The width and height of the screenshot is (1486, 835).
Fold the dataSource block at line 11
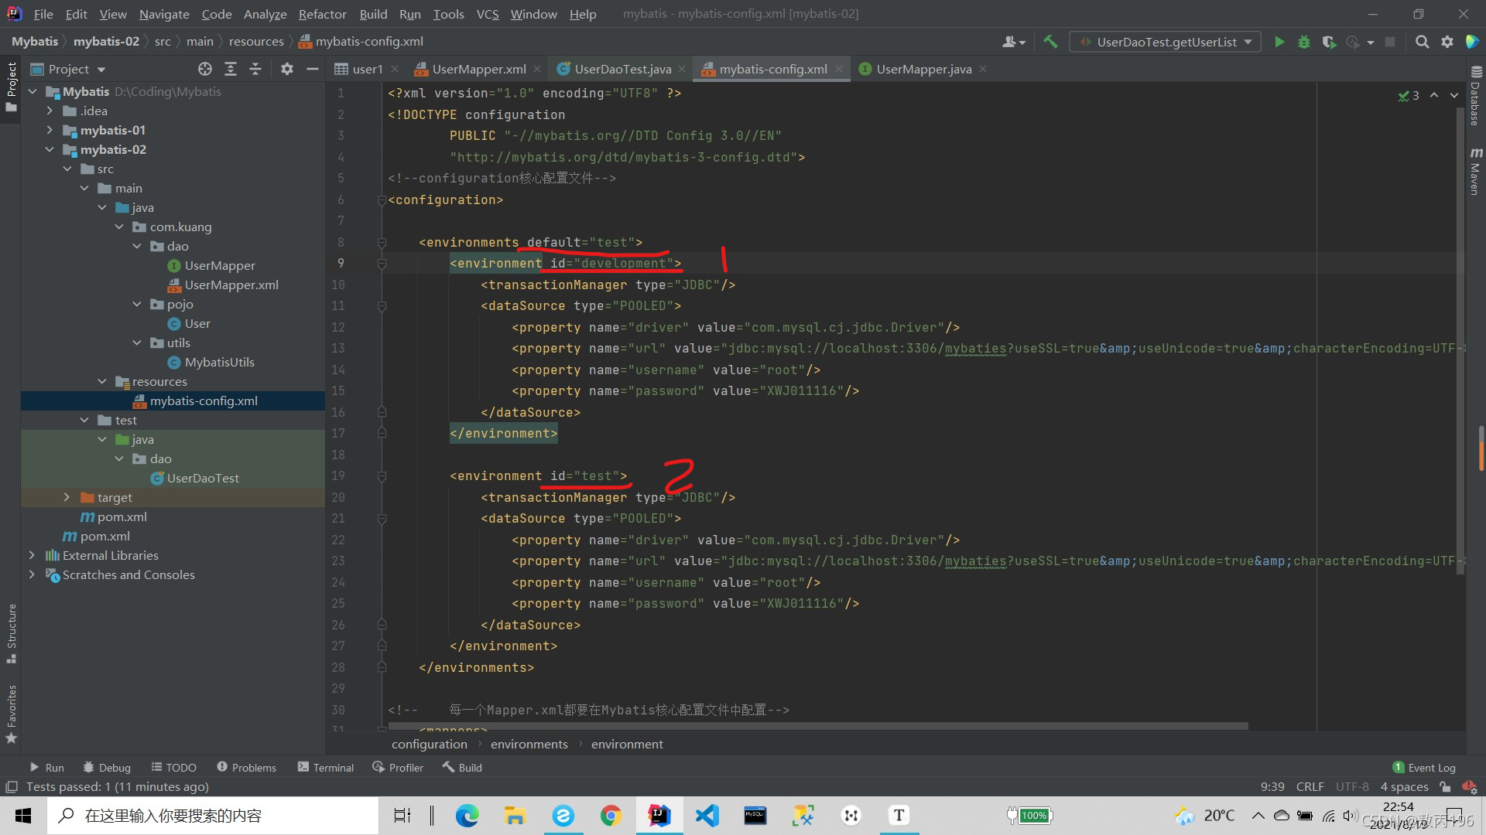click(x=382, y=306)
